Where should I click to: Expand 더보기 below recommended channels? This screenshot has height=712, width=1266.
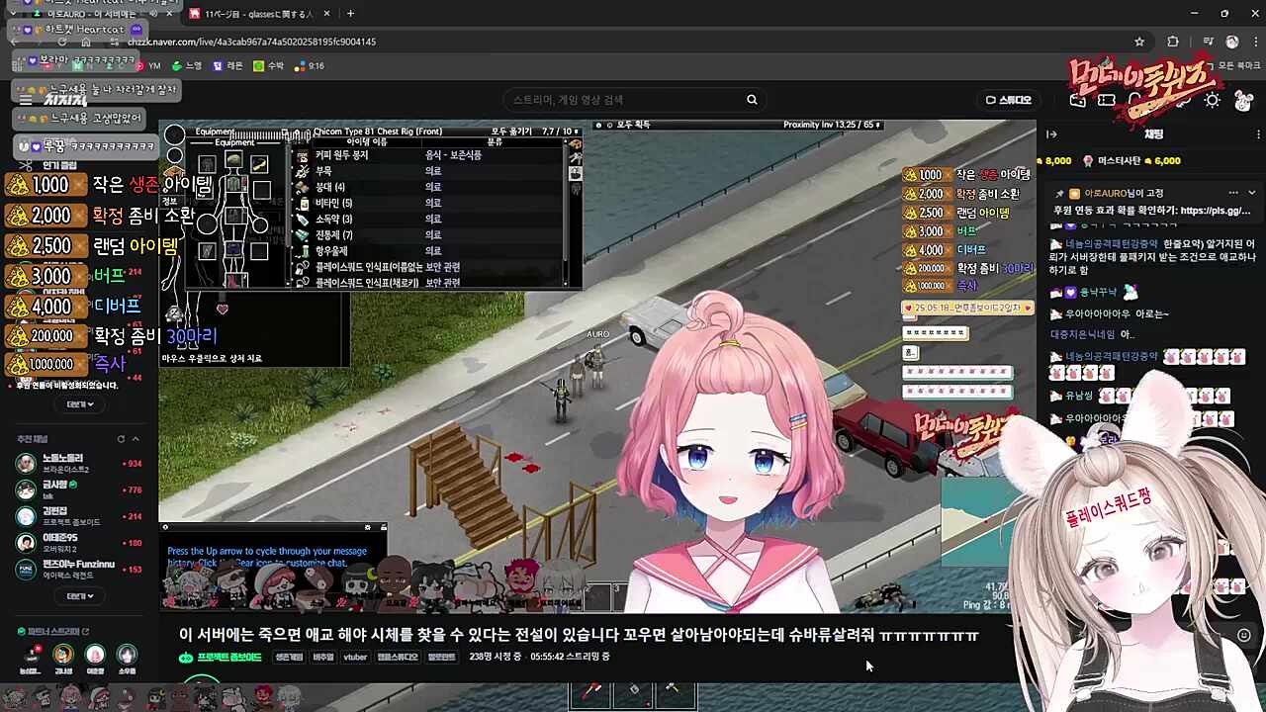pyautogui.click(x=79, y=596)
